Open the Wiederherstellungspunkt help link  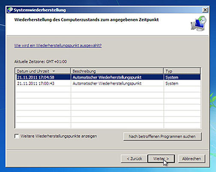click(58, 45)
